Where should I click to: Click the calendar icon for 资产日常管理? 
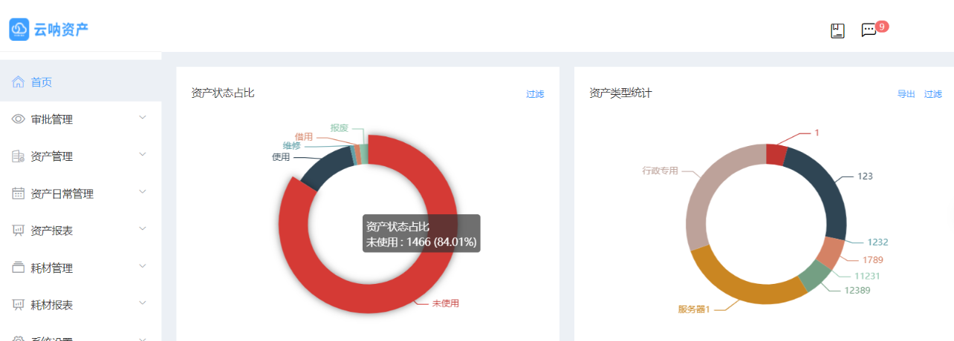coord(19,193)
